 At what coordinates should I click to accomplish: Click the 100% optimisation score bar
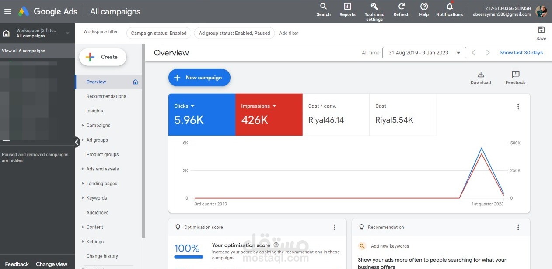coord(189,257)
